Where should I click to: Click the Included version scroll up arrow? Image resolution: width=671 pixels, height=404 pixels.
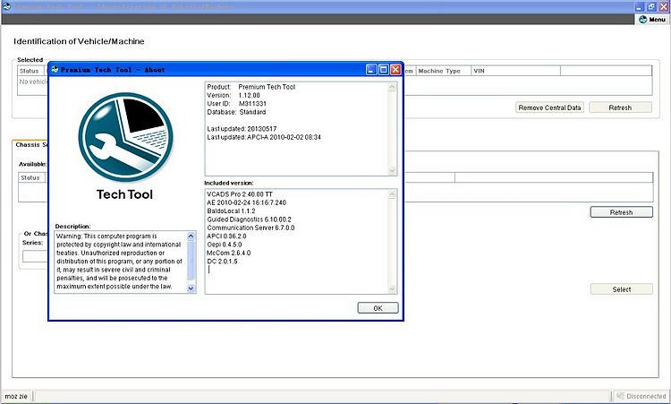(x=392, y=194)
